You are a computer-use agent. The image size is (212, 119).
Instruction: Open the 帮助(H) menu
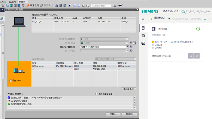pyautogui.click(x=22, y=2)
